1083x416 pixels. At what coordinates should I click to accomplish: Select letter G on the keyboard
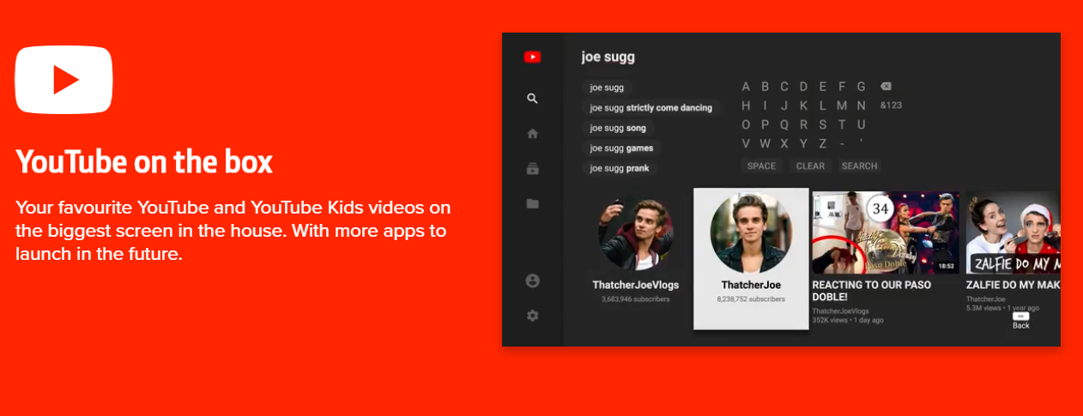click(x=861, y=87)
